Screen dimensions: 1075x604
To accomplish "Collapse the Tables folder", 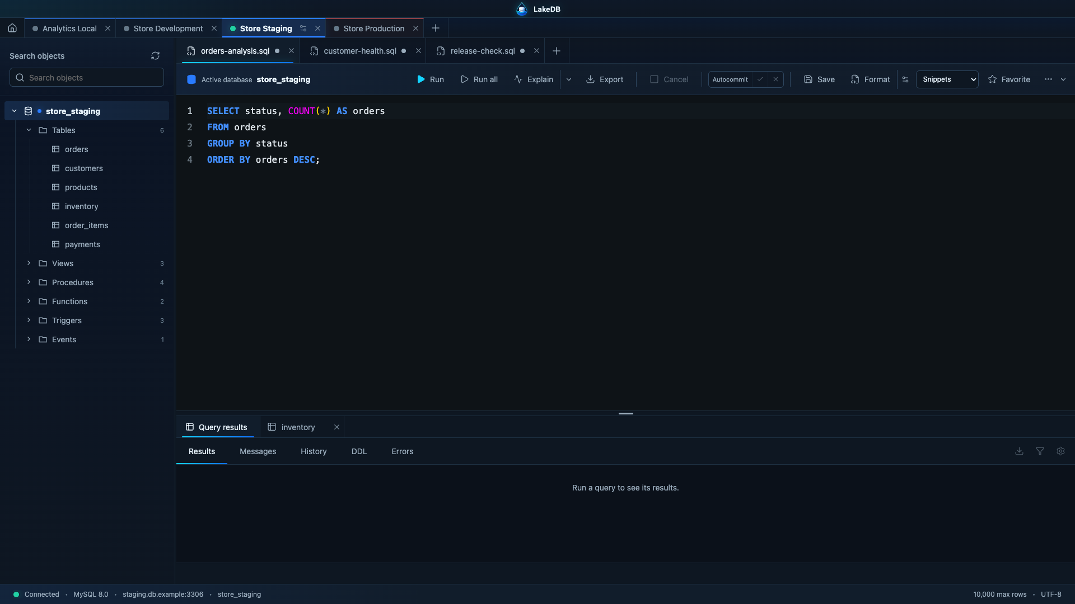I will (29, 130).
